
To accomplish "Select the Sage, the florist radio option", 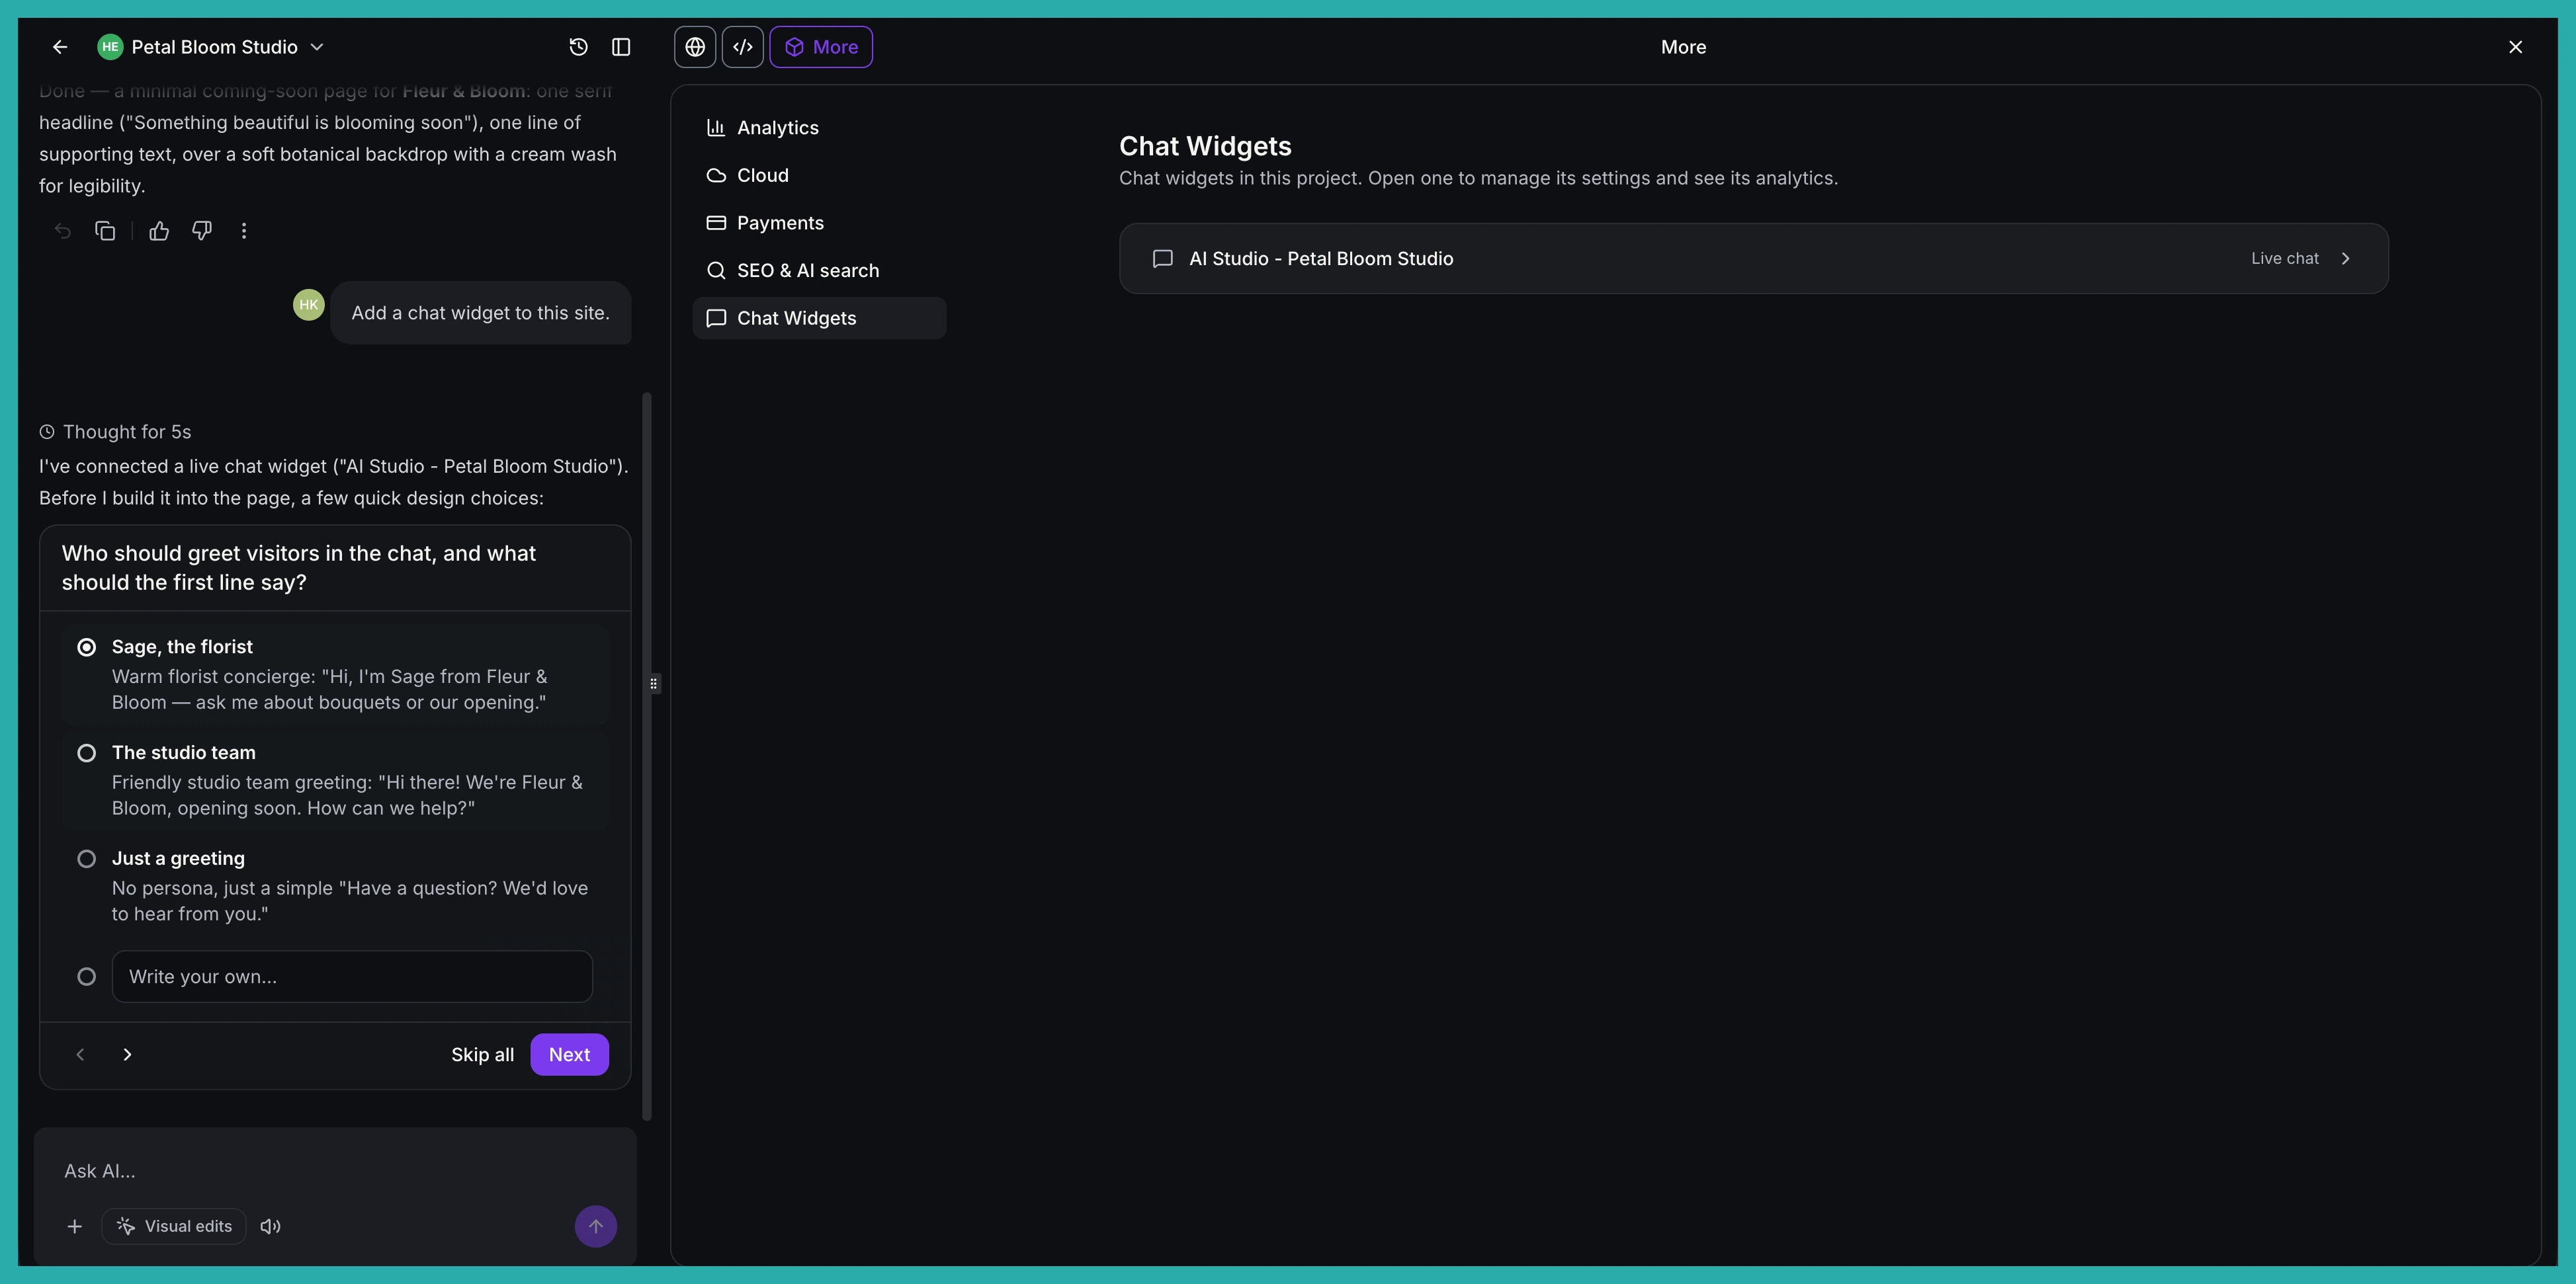I will [87, 647].
